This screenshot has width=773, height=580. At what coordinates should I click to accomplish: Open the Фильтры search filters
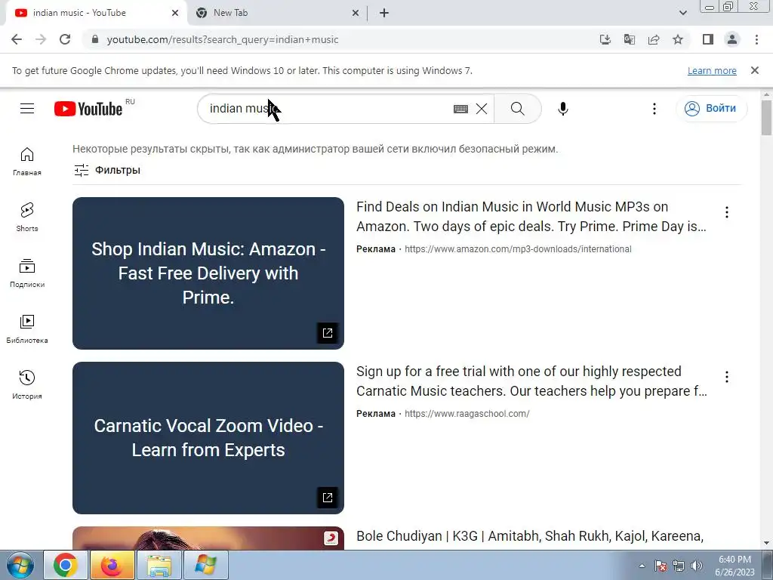click(x=107, y=170)
